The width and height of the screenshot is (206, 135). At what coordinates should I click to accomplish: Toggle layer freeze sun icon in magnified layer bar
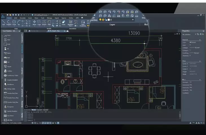103,20
